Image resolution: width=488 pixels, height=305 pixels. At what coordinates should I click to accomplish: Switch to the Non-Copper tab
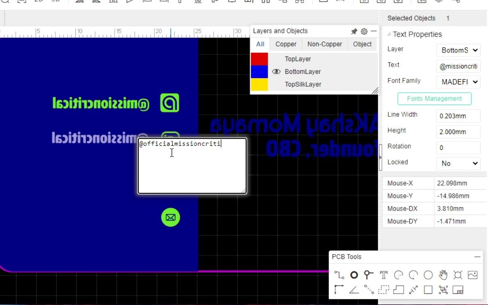[x=325, y=44]
